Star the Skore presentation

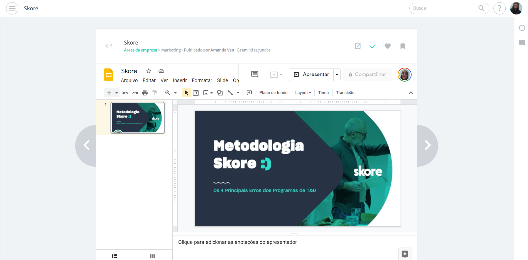point(149,71)
